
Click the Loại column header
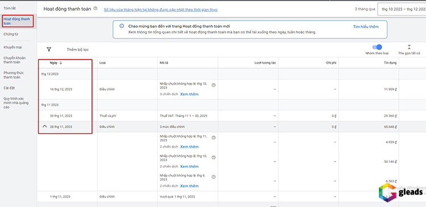[x=102, y=63]
